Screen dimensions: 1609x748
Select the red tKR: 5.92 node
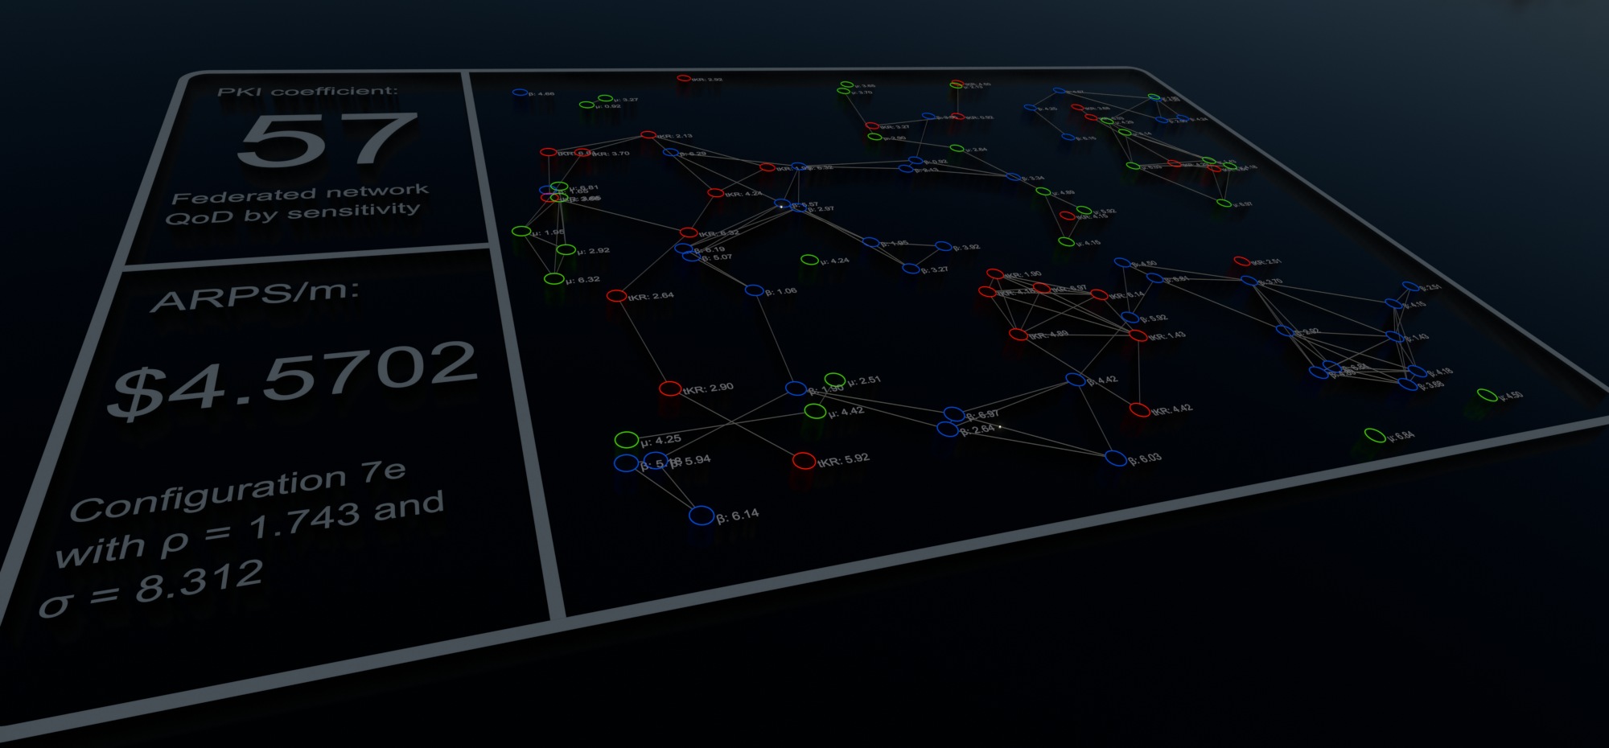(804, 461)
